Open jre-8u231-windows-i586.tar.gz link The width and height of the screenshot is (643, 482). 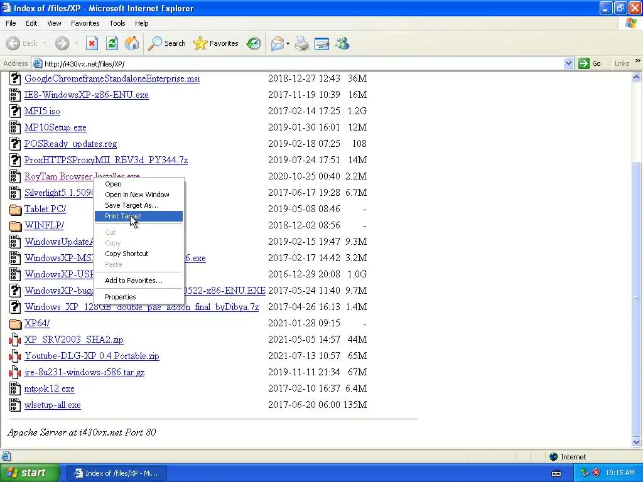tap(85, 372)
